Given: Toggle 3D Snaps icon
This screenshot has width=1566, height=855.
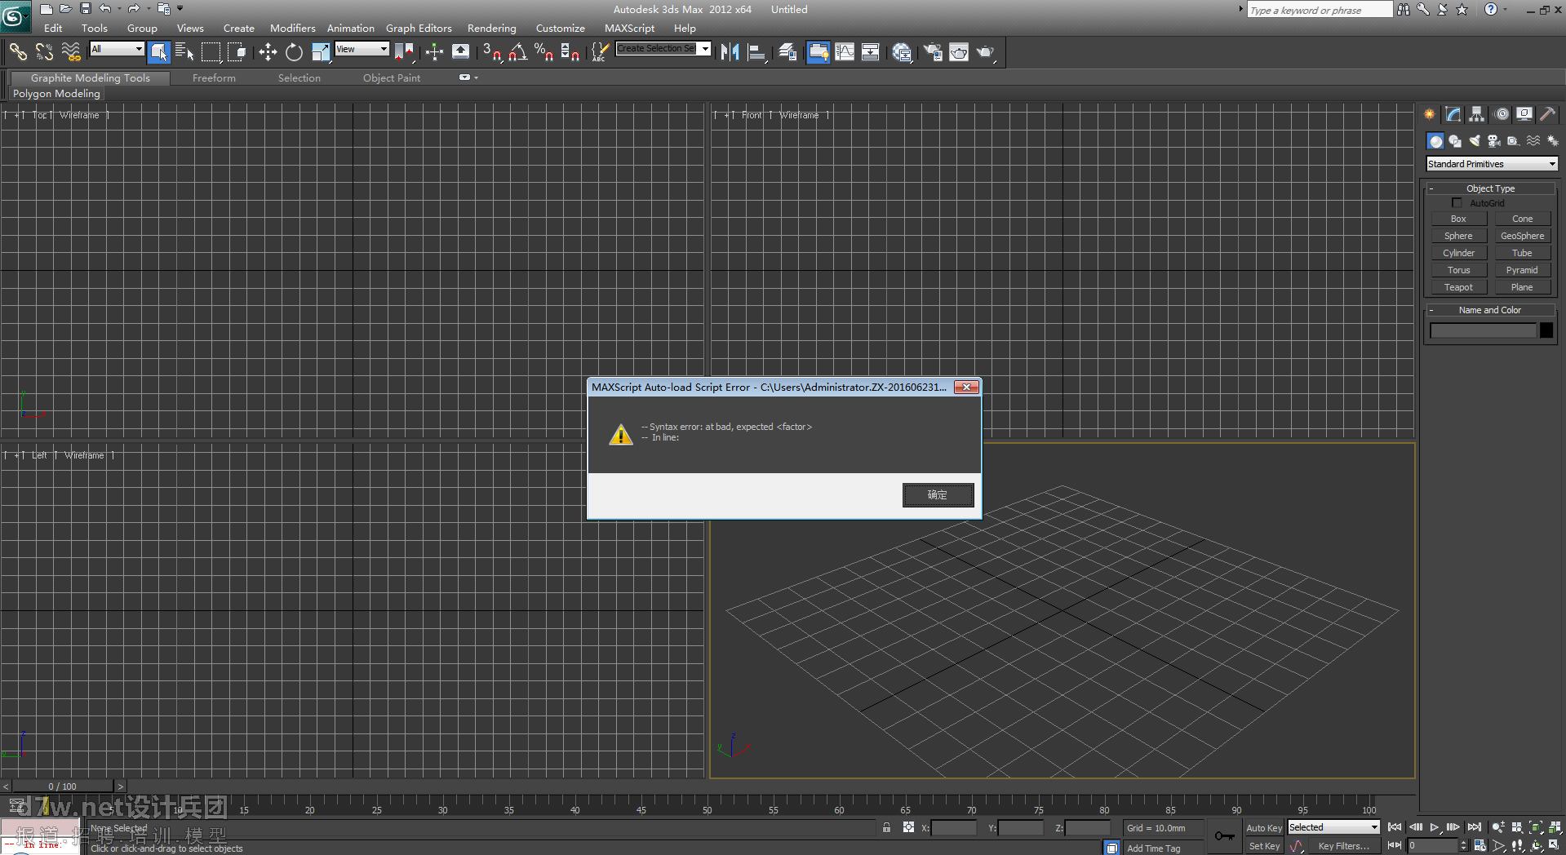Looking at the screenshot, I should pyautogui.click(x=491, y=52).
